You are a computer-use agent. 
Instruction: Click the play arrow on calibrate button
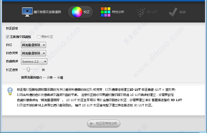[91, 123]
